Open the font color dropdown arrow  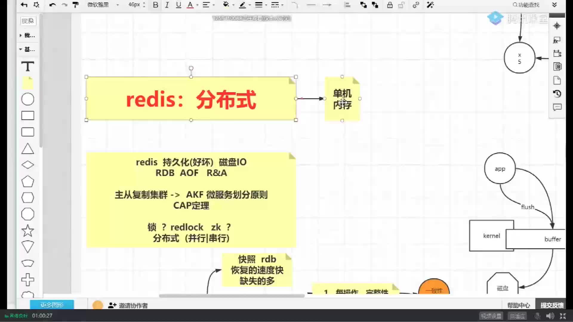coord(197,5)
